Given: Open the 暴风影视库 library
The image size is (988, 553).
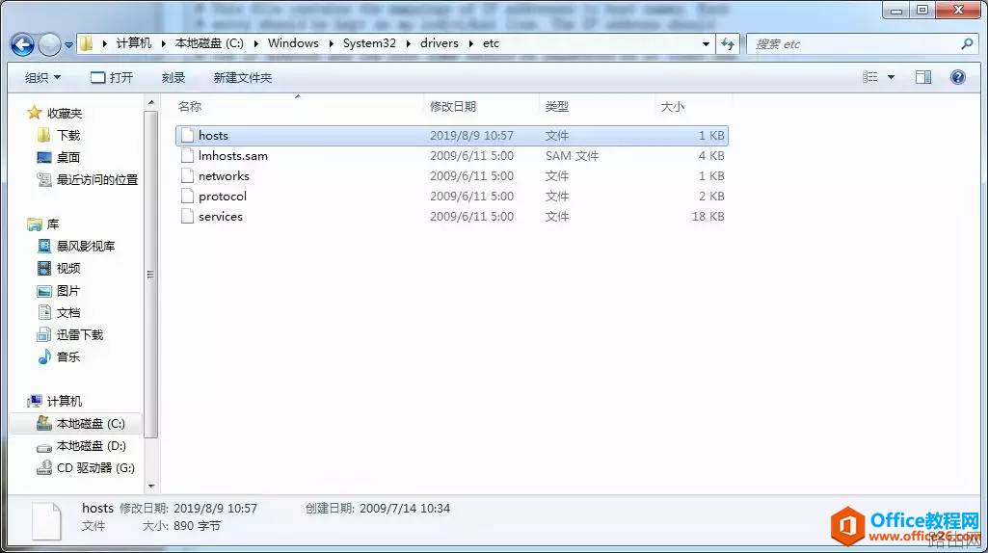Looking at the screenshot, I should pos(86,246).
